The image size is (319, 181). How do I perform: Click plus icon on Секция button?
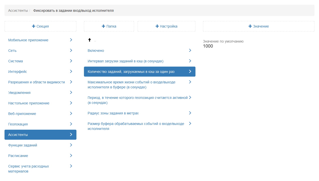tap(34, 26)
